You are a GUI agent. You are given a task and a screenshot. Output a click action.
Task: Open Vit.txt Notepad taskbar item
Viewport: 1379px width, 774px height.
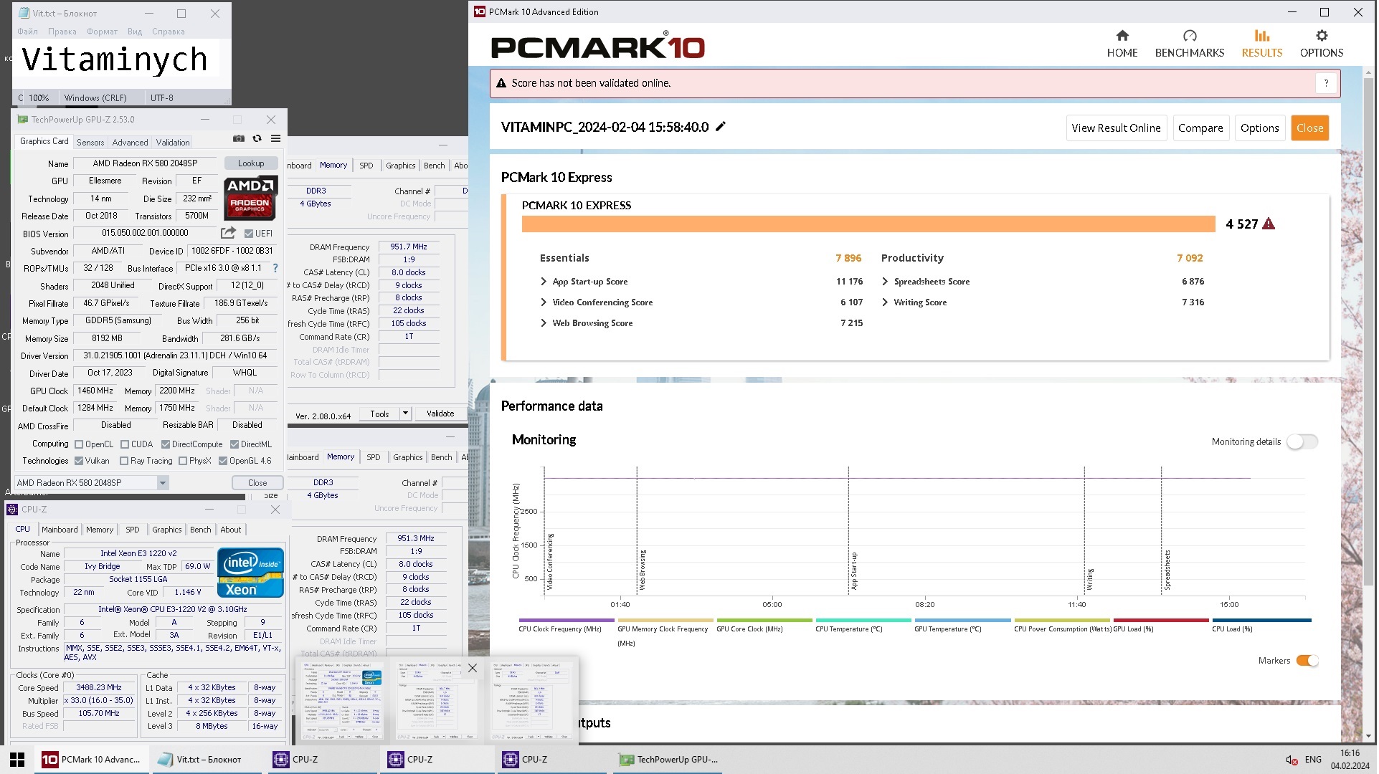pyautogui.click(x=207, y=760)
